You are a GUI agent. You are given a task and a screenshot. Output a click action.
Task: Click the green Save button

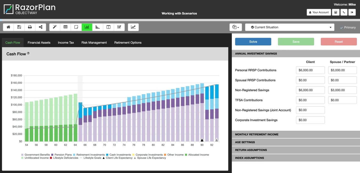[x=296, y=42]
